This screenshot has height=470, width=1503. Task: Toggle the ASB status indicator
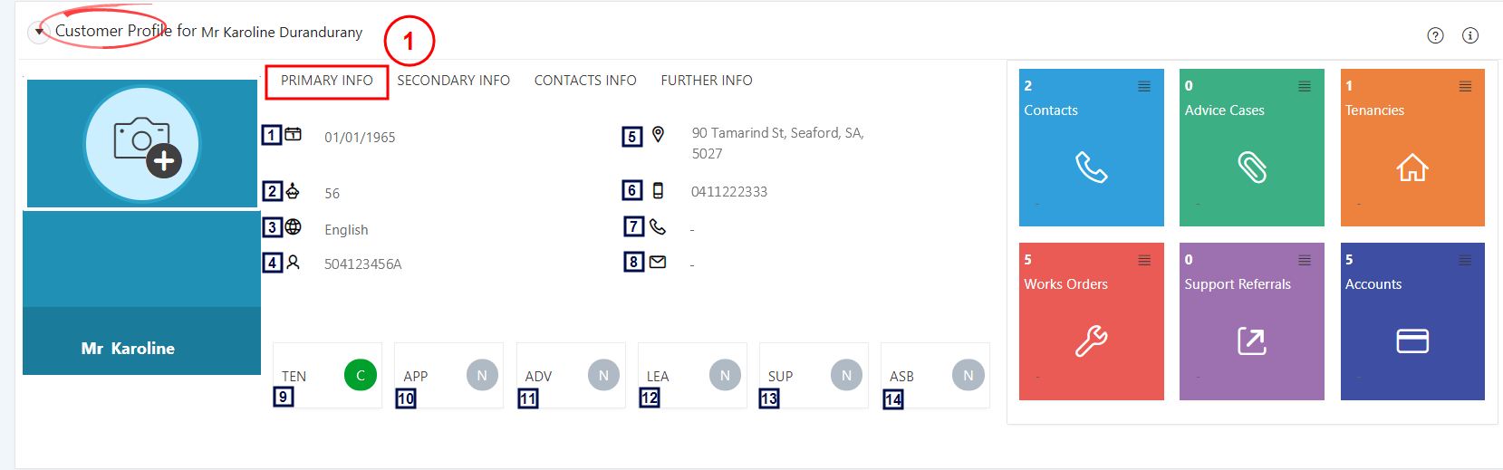(x=968, y=375)
